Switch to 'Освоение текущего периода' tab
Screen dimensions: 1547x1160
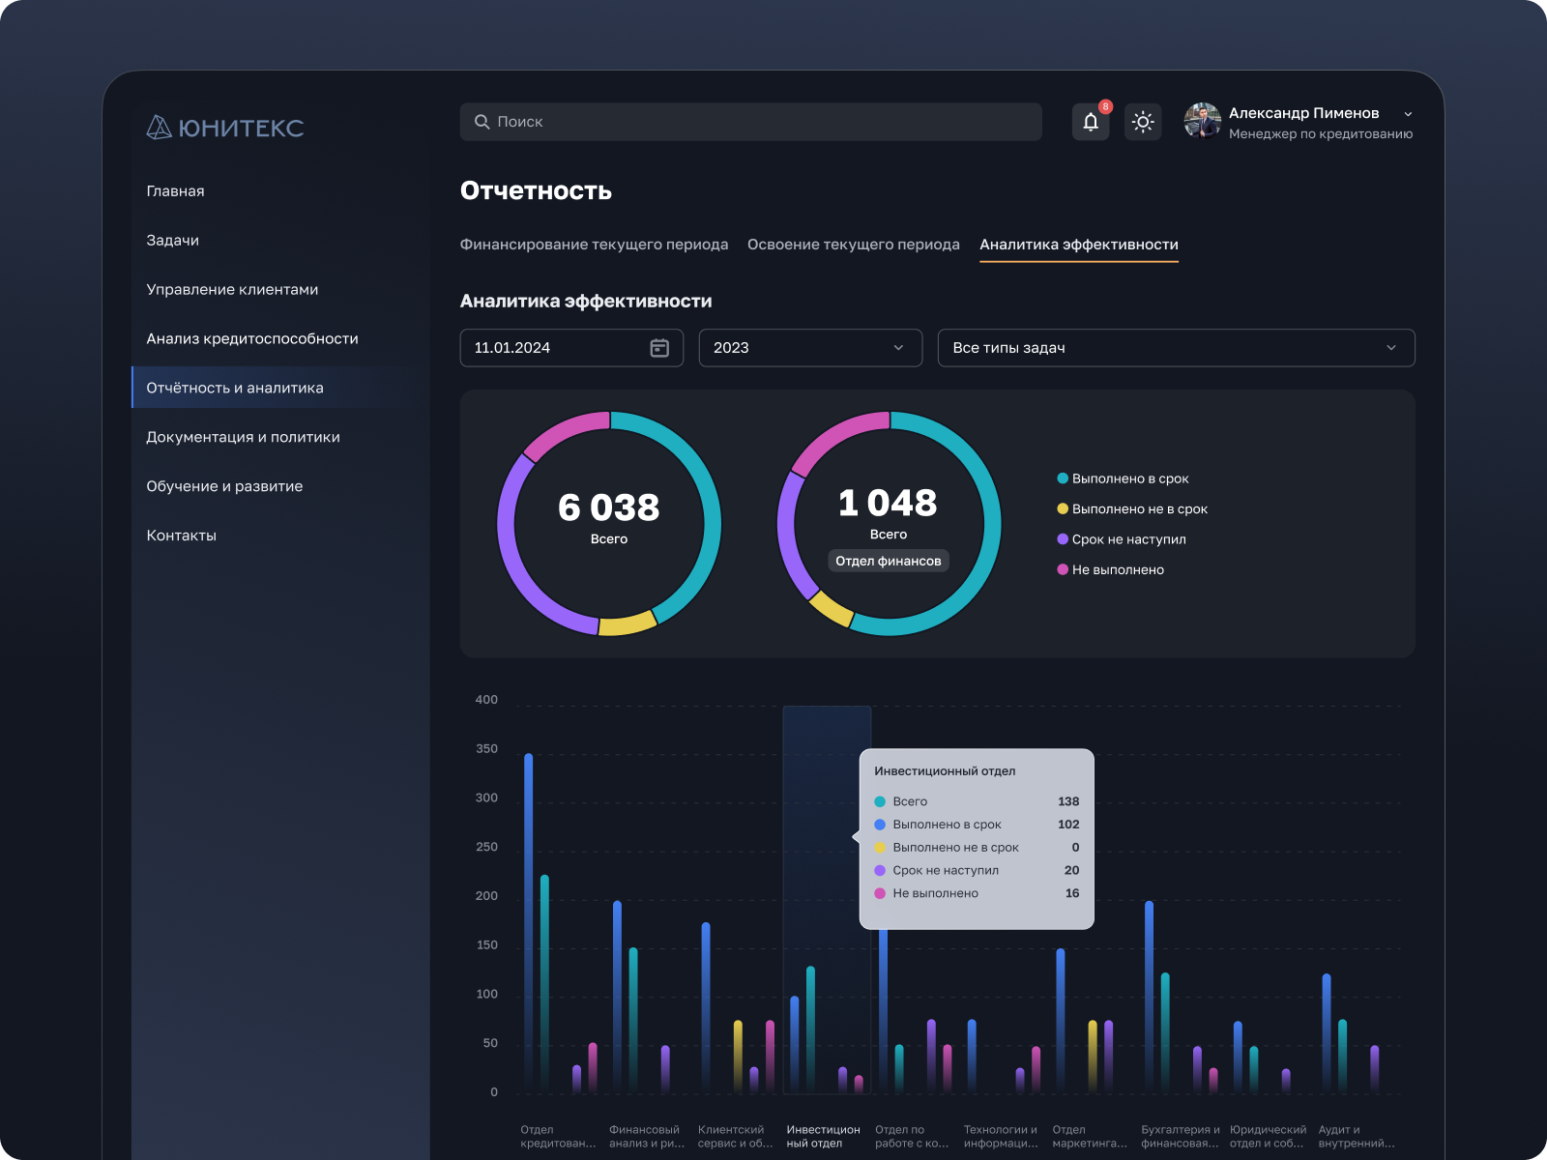pos(852,245)
